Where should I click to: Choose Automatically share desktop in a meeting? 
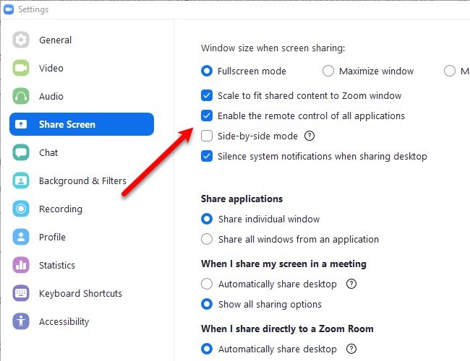click(x=207, y=284)
